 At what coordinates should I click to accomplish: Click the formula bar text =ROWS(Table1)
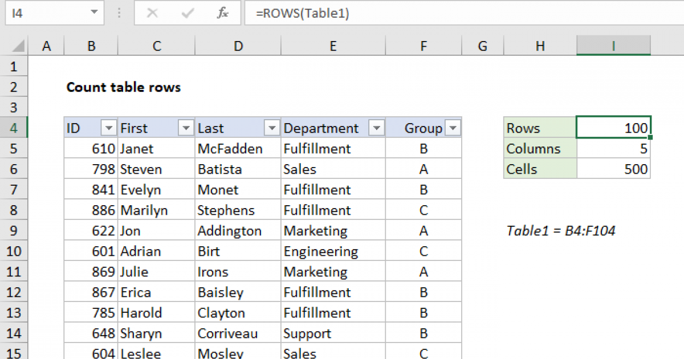pyautogui.click(x=302, y=13)
